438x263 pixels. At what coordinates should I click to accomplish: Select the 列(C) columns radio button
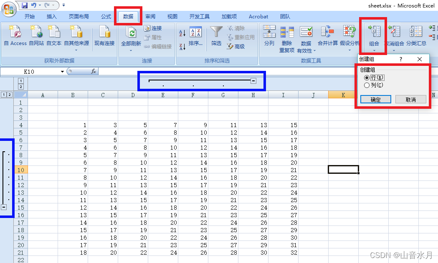click(x=367, y=85)
